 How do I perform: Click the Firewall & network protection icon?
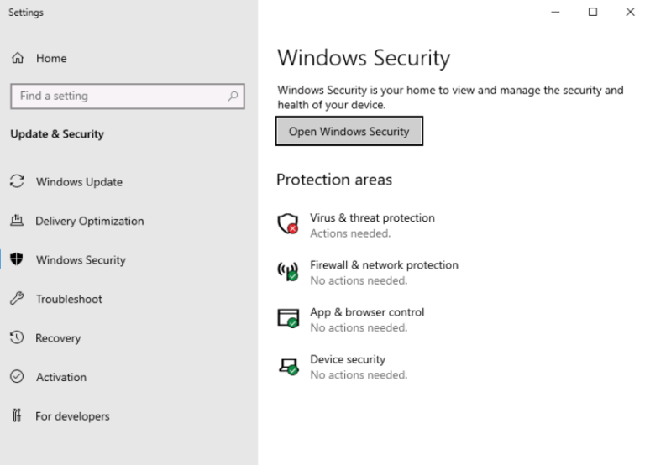tap(288, 271)
